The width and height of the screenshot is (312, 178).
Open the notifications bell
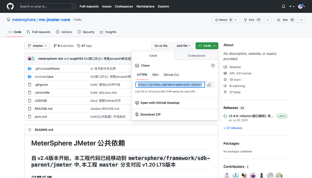[283, 6]
